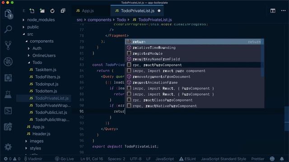Open the Manage settings gear
The width and height of the screenshot is (289, 162).
point(8,147)
